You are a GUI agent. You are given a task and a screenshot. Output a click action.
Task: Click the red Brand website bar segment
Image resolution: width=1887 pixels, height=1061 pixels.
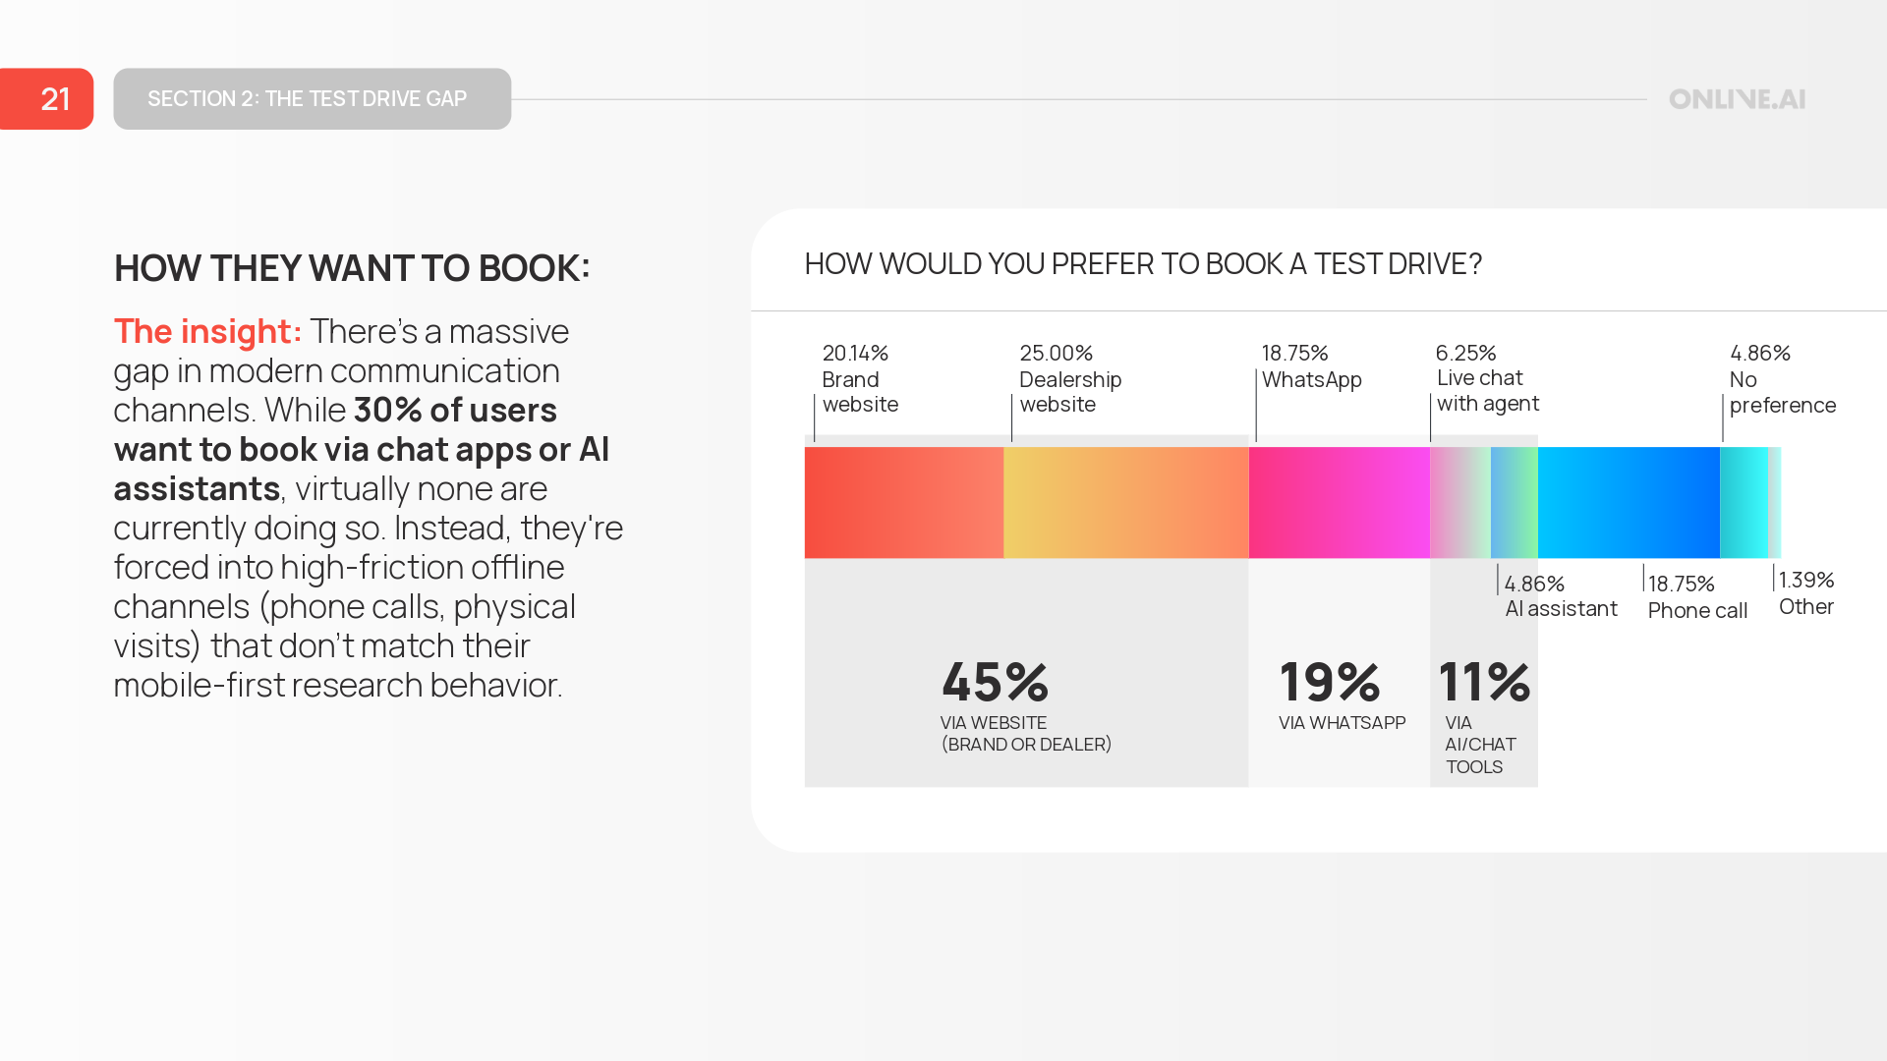tap(903, 502)
